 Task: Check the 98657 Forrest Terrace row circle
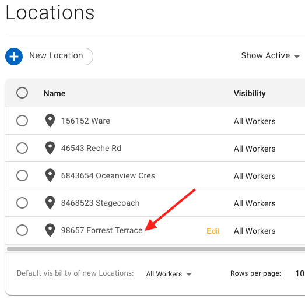22,230
